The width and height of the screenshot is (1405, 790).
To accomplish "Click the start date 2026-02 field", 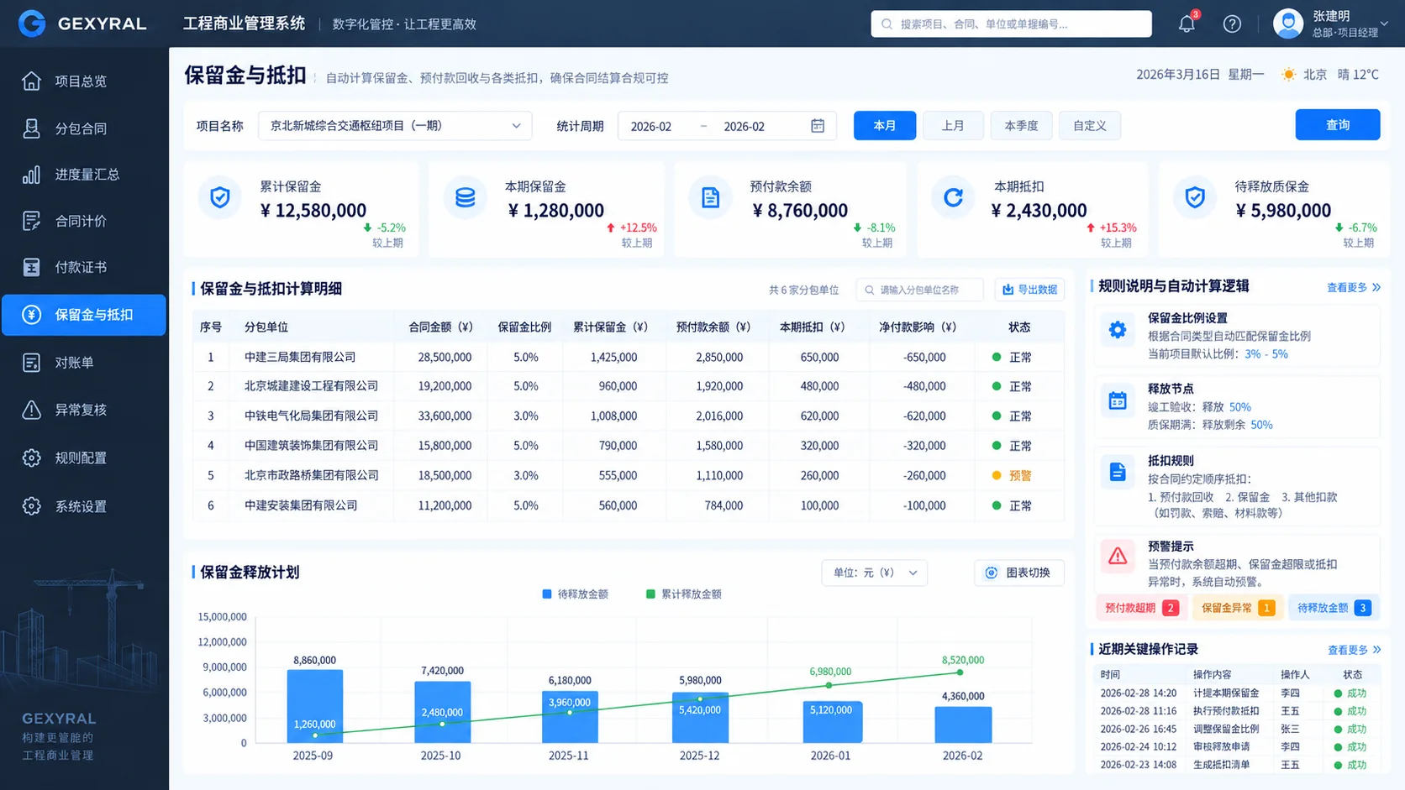I will (x=651, y=127).
